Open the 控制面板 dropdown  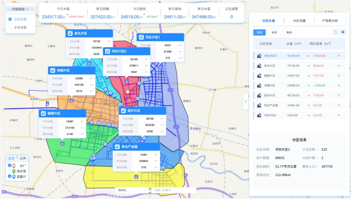20,9
